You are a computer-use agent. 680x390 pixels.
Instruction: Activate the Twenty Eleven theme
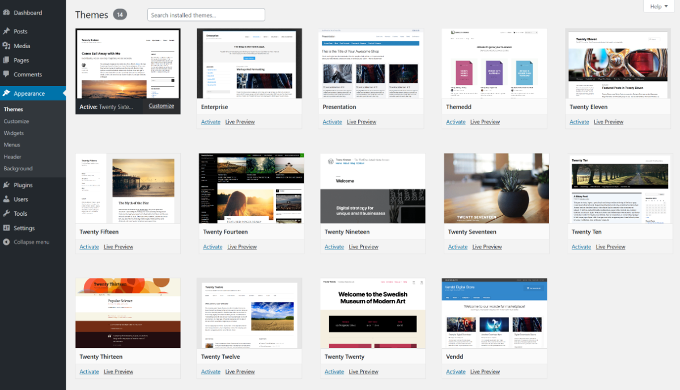click(x=579, y=122)
